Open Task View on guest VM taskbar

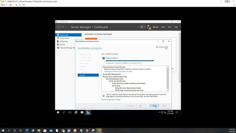(70, 112)
